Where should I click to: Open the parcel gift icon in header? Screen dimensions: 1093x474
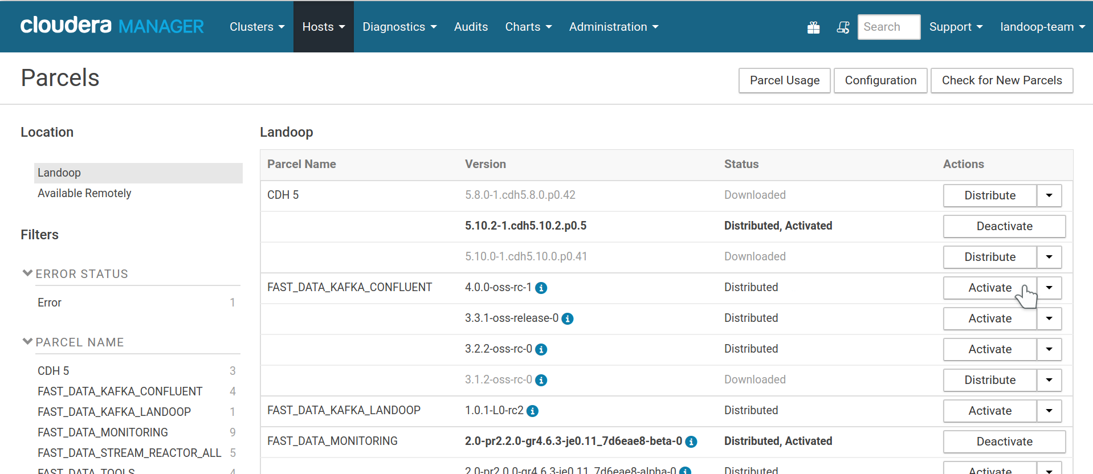pyautogui.click(x=813, y=27)
